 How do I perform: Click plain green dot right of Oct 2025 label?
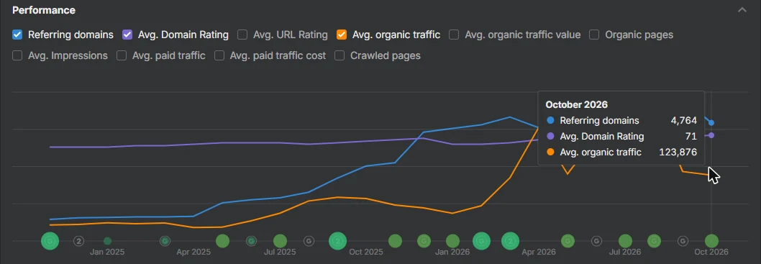(395, 241)
